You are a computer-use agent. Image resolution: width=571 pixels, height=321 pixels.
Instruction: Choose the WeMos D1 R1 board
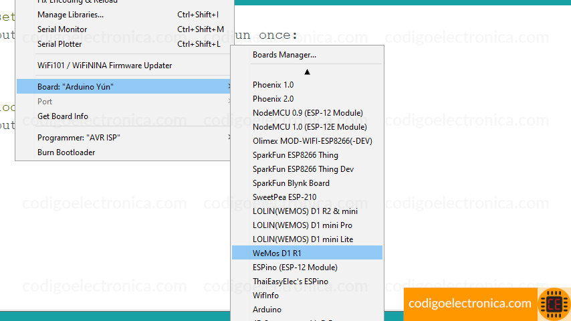tap(307, 253)
